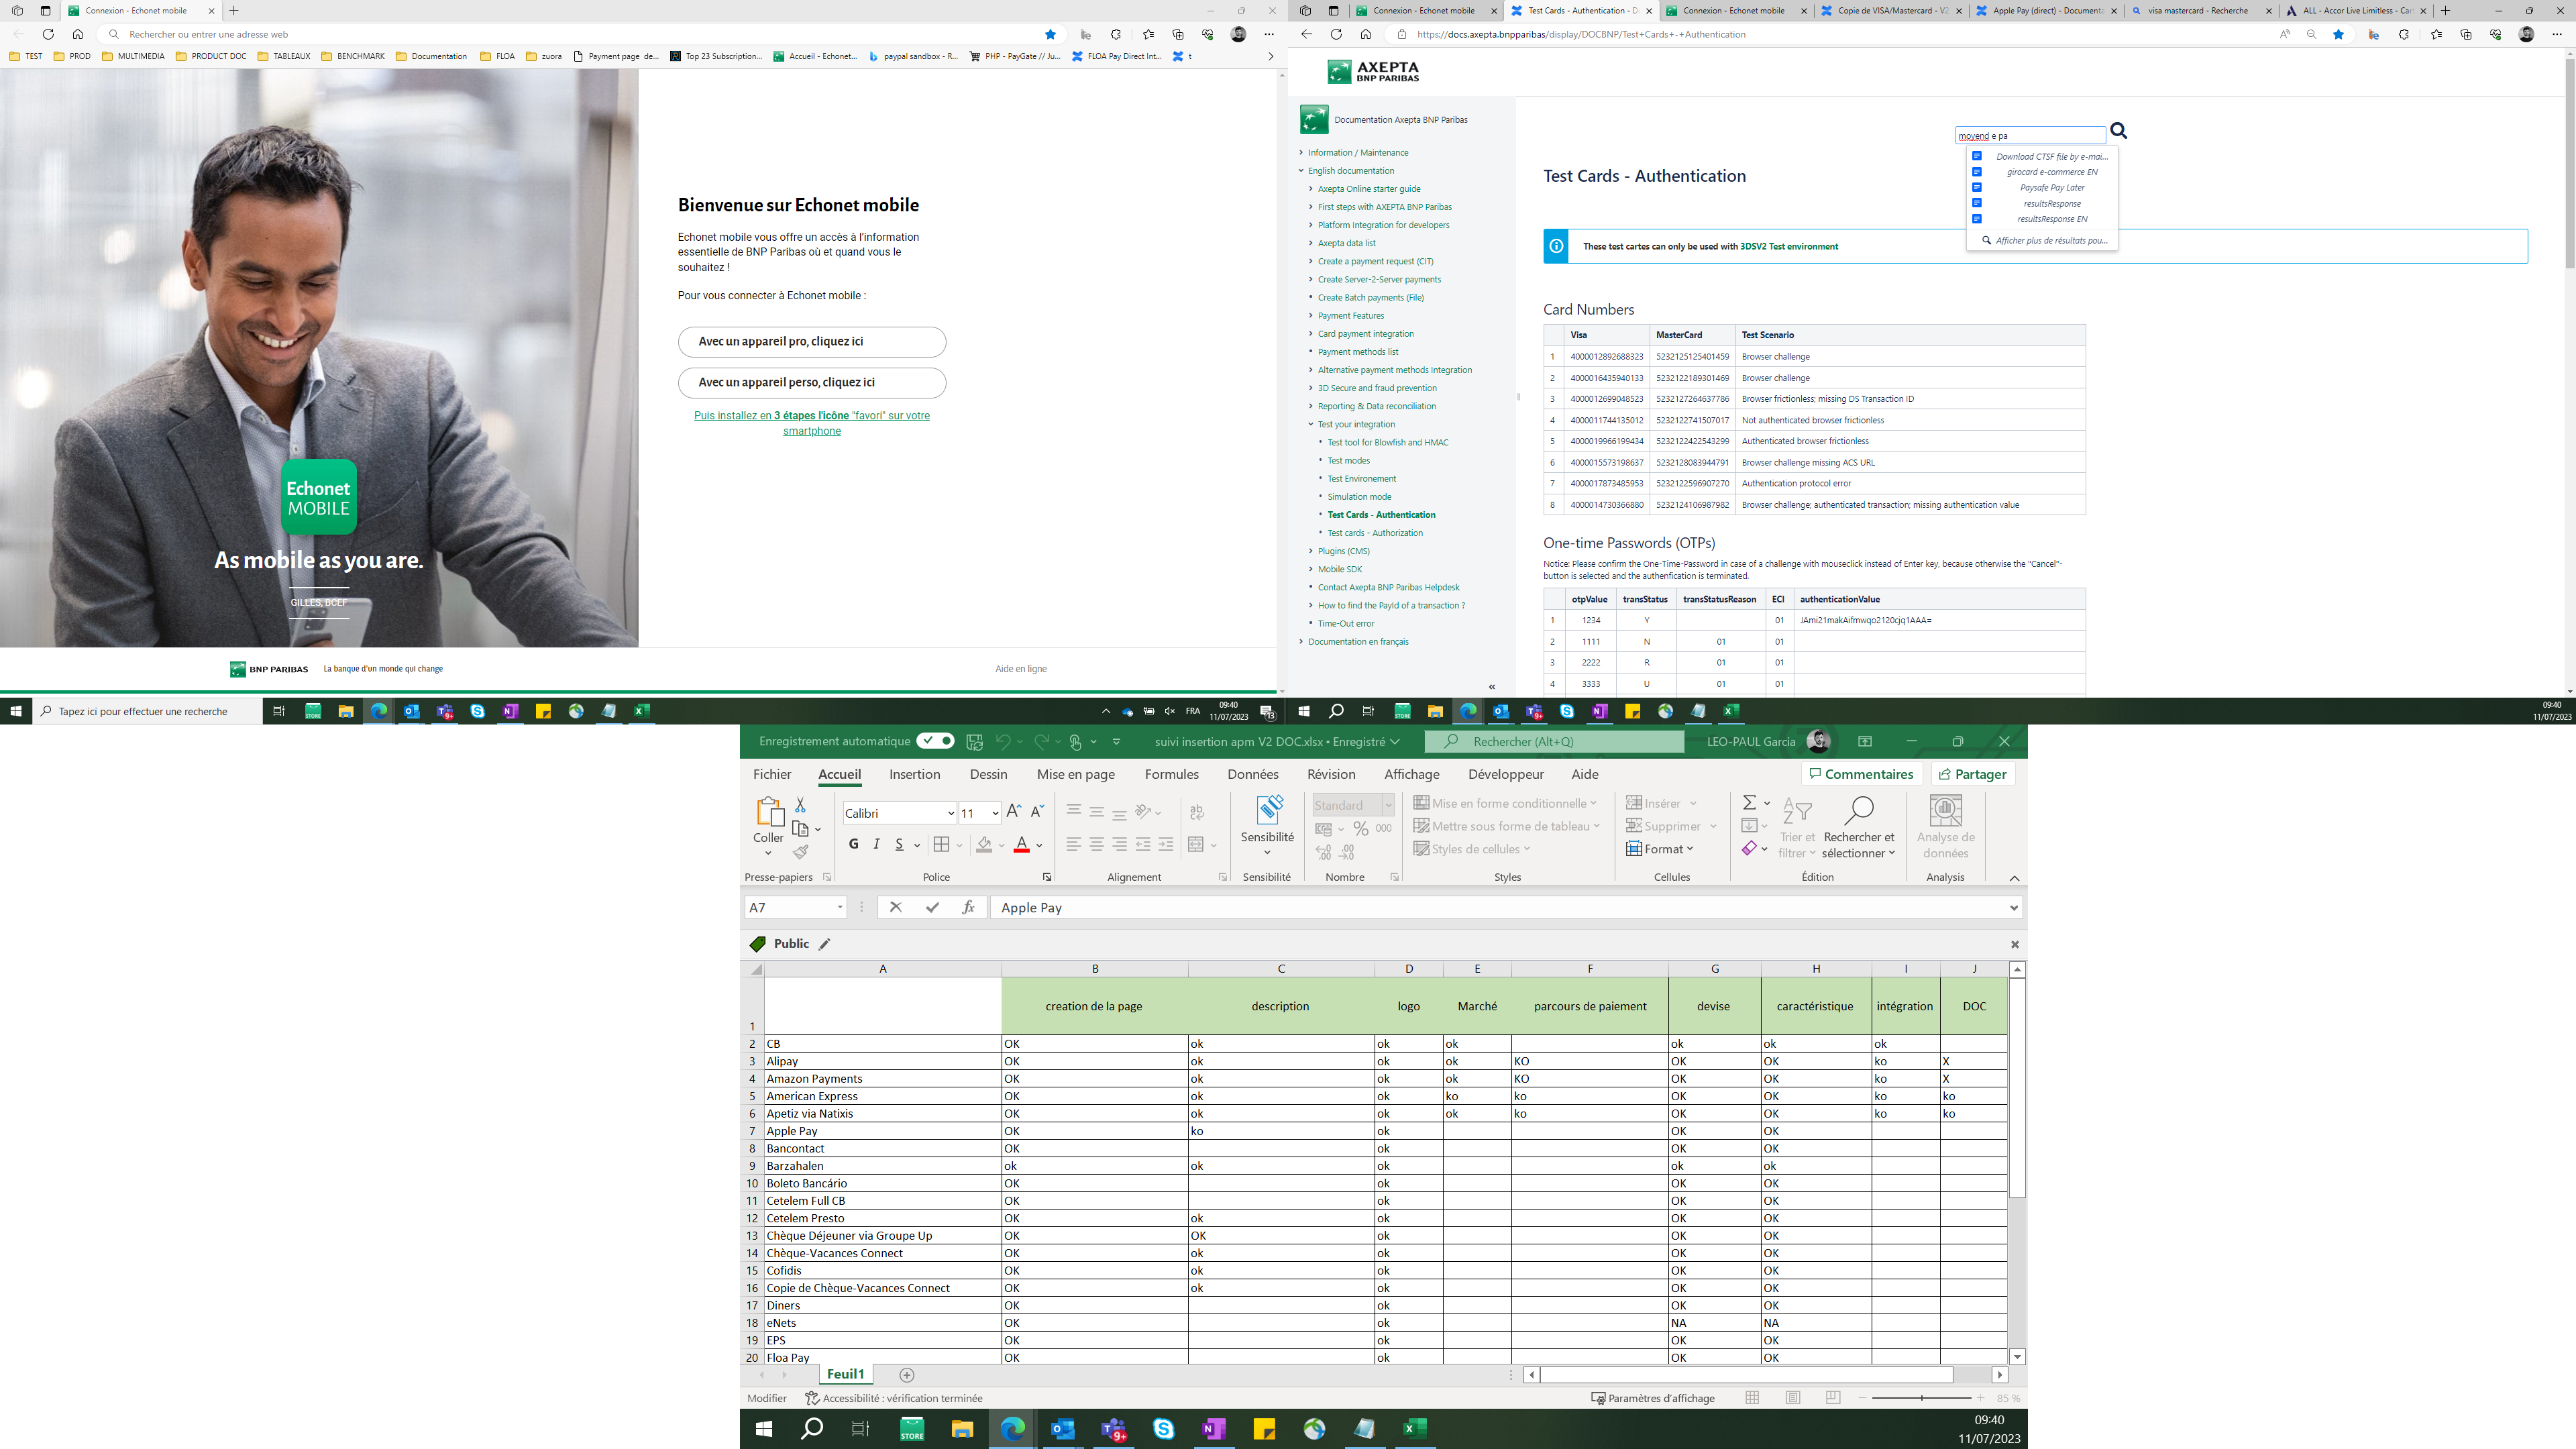Switch to page break preview view
This screenshot has width=2576, height=1449.
click(x=1833, y=1398)
